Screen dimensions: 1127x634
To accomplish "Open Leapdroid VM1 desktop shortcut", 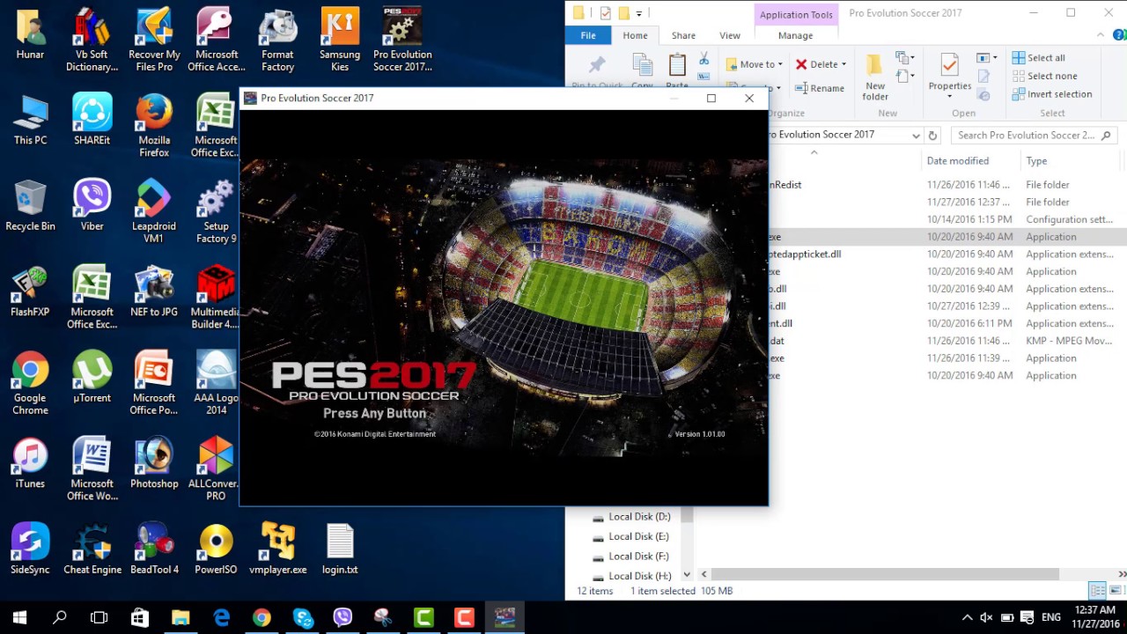I will coord(154,211).
